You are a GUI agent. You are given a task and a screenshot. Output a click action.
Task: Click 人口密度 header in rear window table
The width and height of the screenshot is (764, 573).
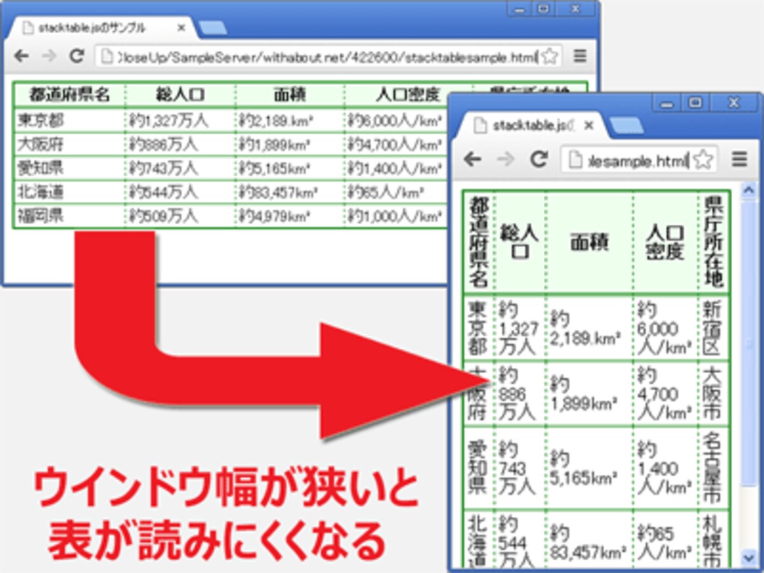(408, 95)
